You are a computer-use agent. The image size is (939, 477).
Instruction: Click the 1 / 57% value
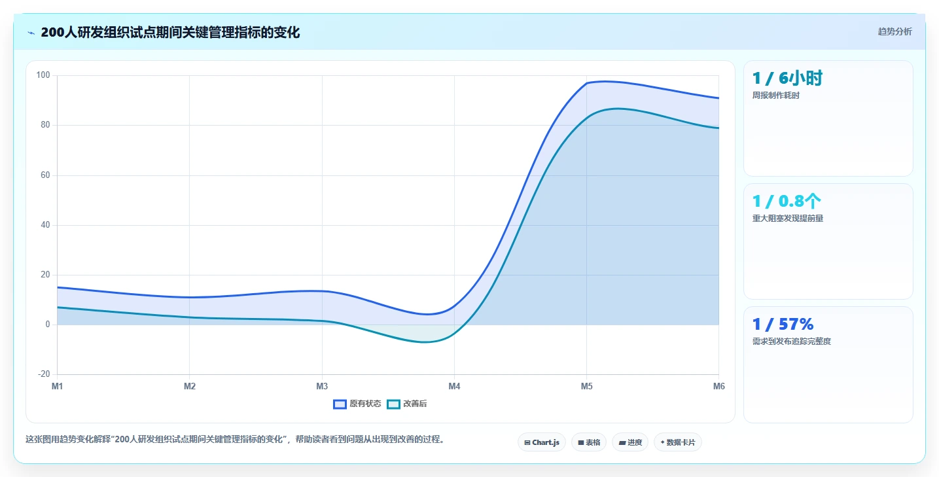783,324
